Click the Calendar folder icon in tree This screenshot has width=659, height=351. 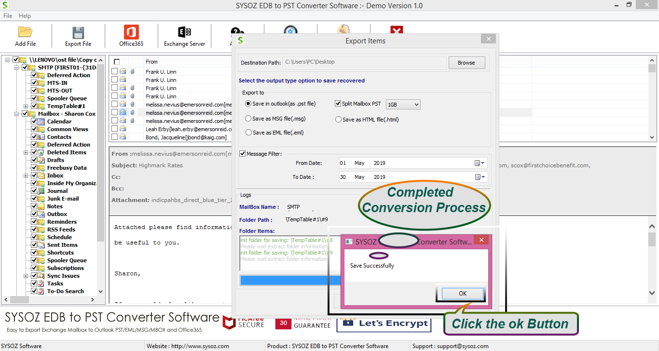pos(41,121)
